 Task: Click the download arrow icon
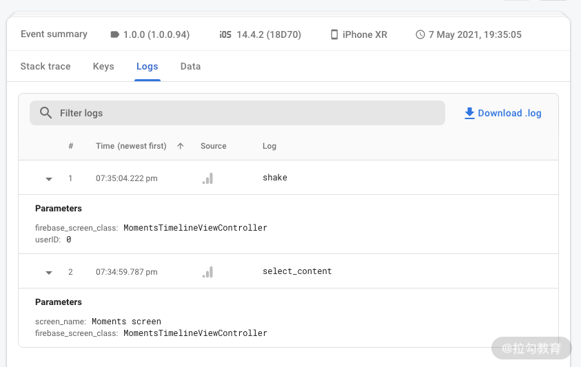pyautogui.click(x=469, y=113)
